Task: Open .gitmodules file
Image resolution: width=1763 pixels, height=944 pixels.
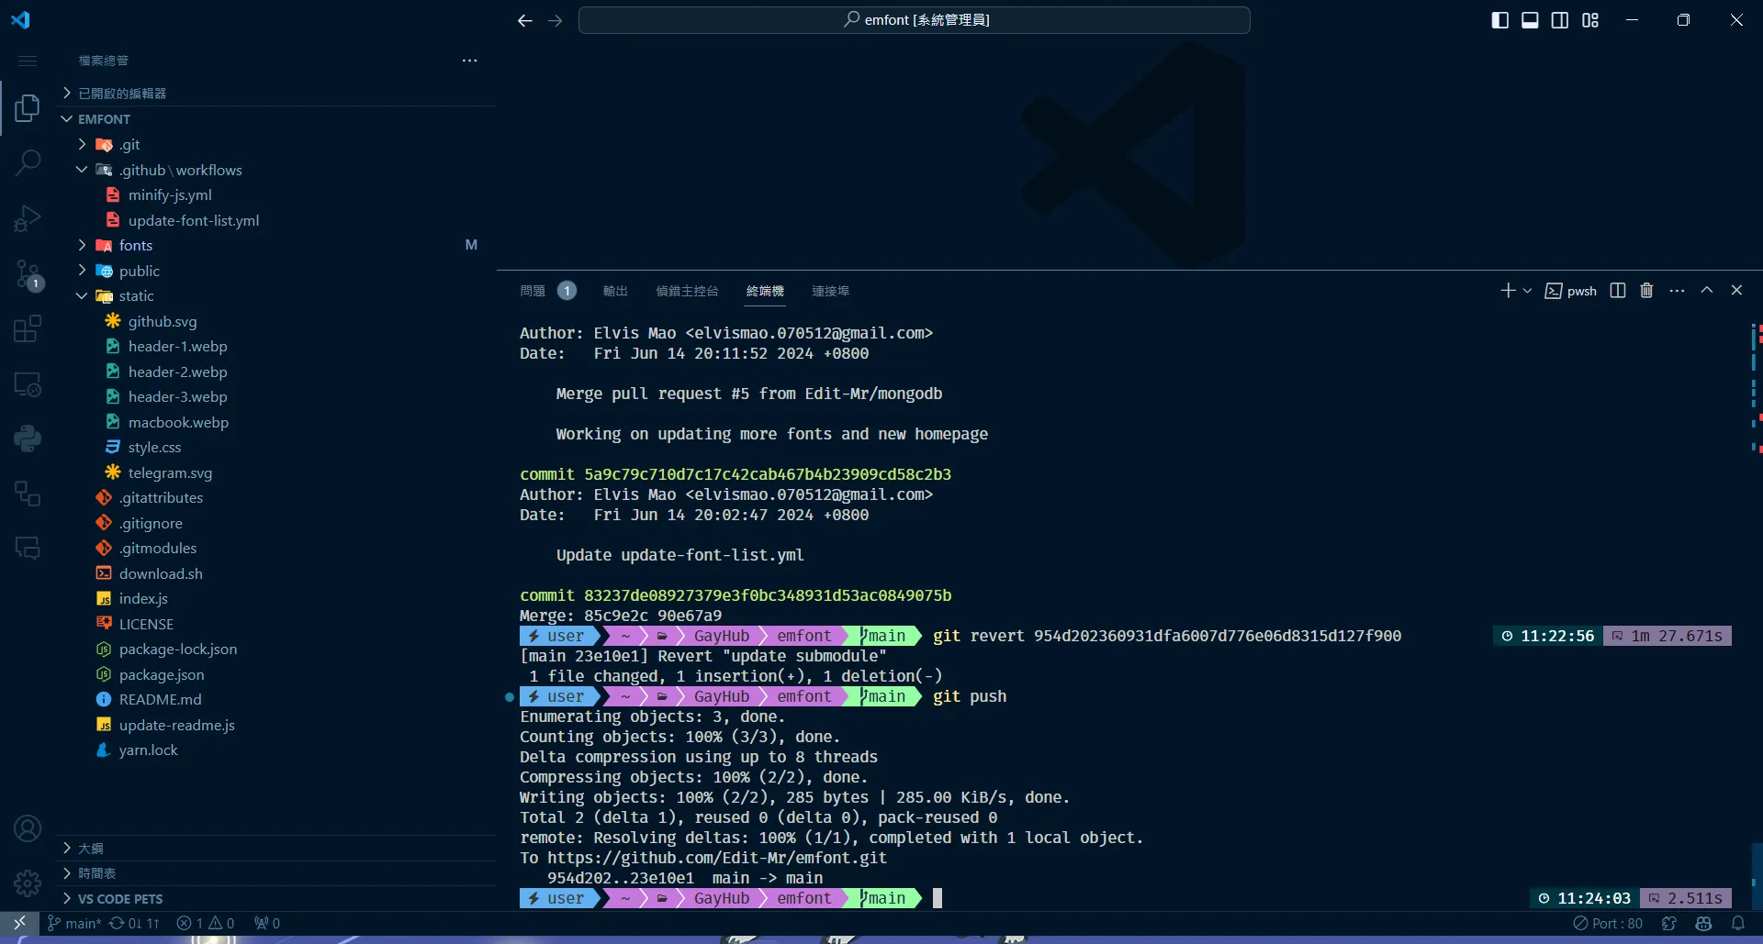Action: pyautogui.click(x=275, y=549)
